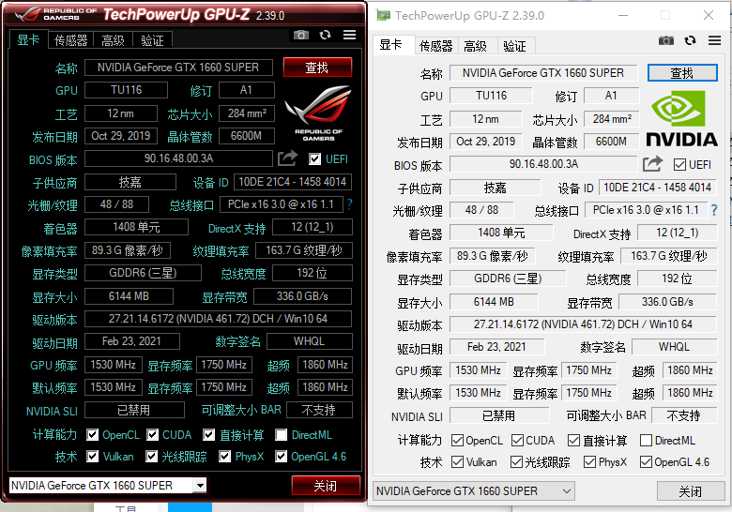The image size is (732, 512).
Task: Select 显卡 tab in ROG window
Action: point(28,39)
